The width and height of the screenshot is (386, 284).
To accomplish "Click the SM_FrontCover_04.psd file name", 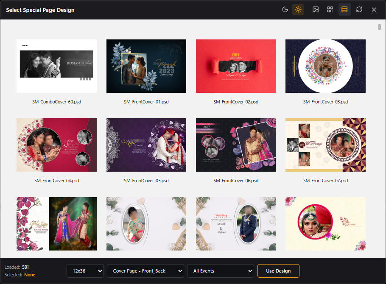I will click(56, 181).
